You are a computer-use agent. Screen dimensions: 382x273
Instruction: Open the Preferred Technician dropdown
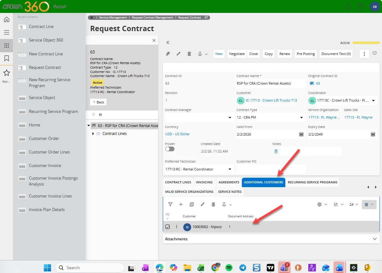[x=230, y=169]
